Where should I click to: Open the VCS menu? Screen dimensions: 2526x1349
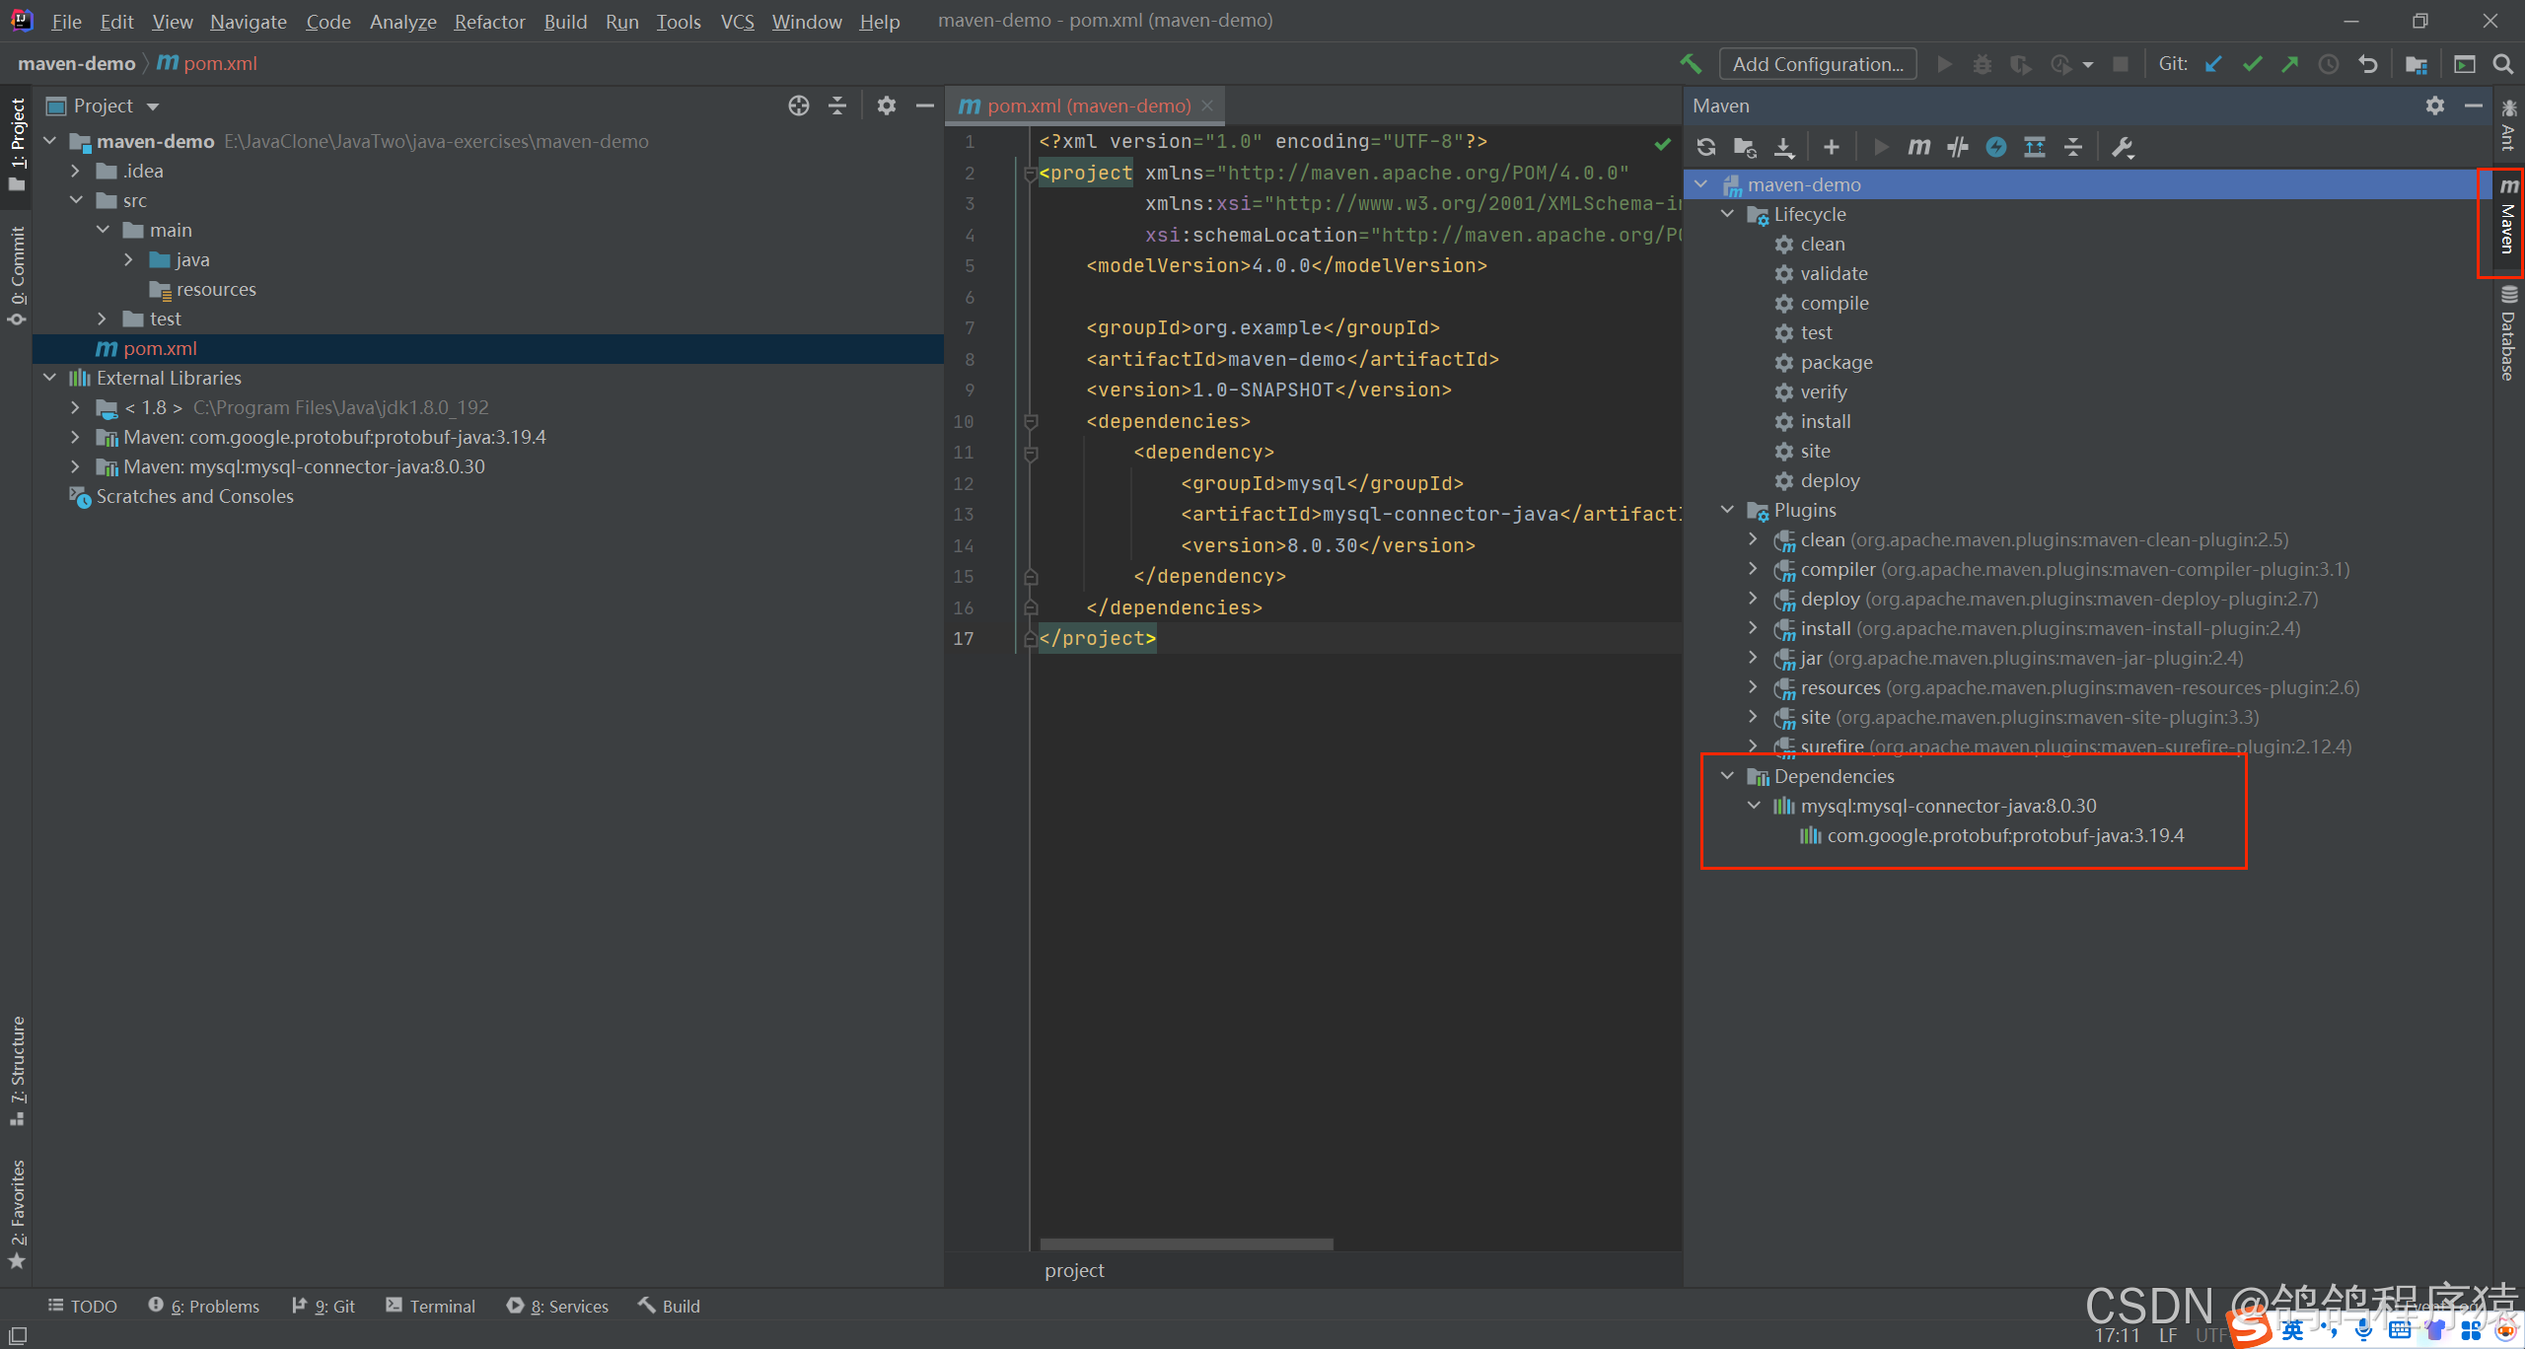coord(737,21)
